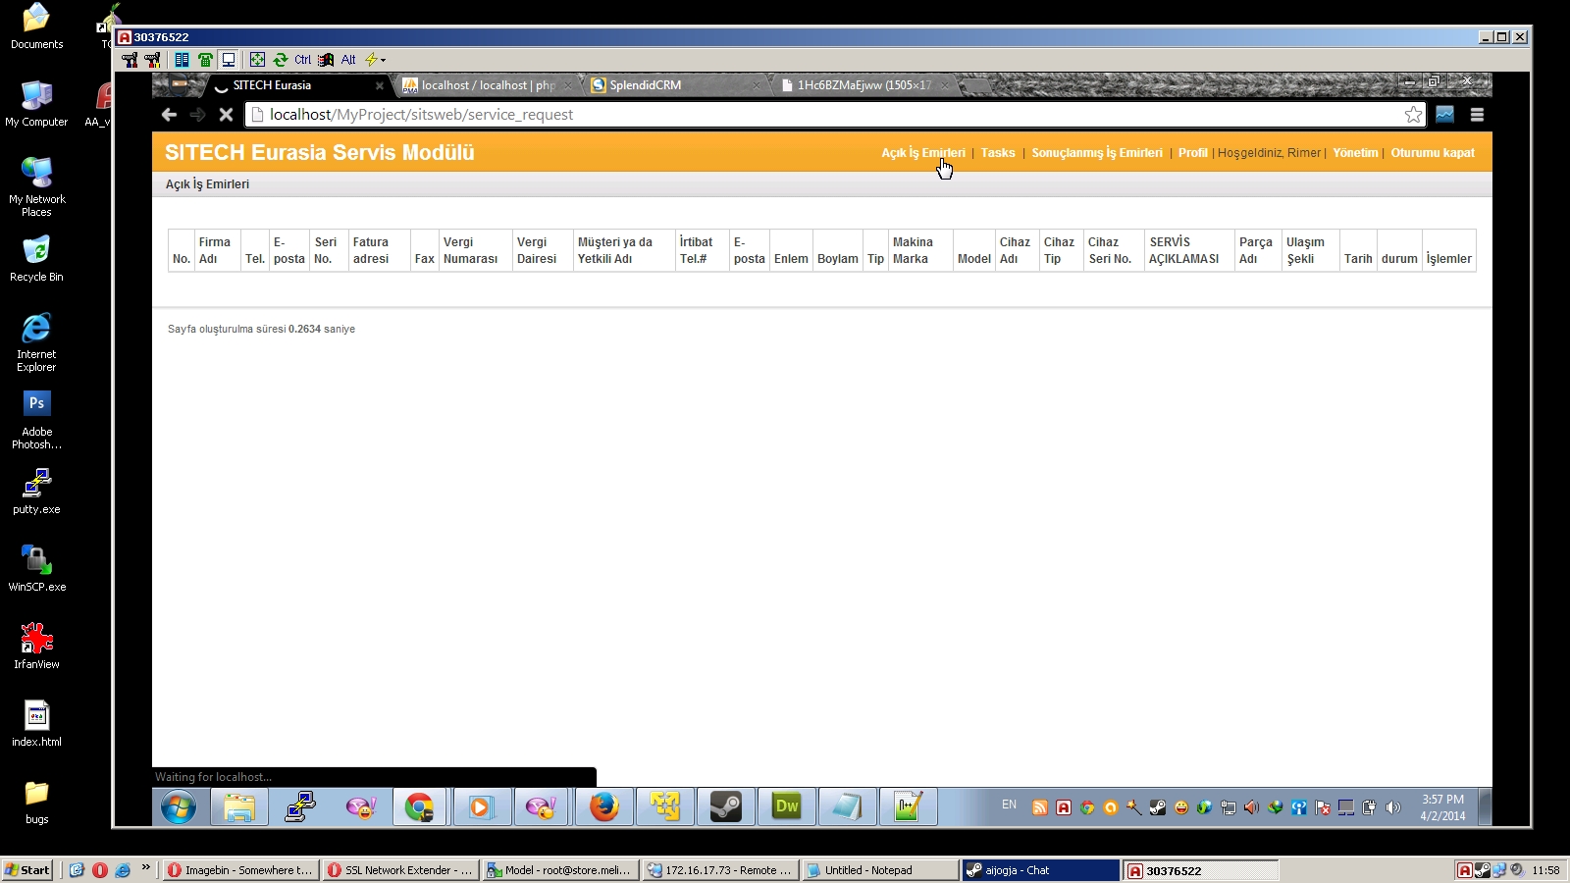Click the Alt key button in remote toolbar
Image resolution: width=1570 pixels, height=883 pixels.
(x=348, y=60)
